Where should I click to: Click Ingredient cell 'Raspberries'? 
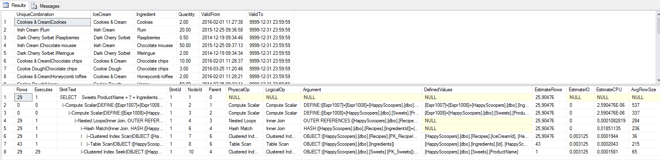pos(156,38)
